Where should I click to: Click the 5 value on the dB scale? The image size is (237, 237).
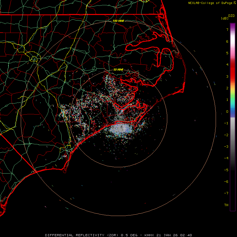tap(227, 53)
